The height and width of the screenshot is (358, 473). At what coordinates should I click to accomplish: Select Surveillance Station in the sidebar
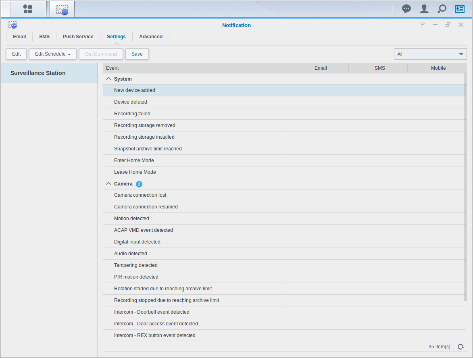(49, 73)
